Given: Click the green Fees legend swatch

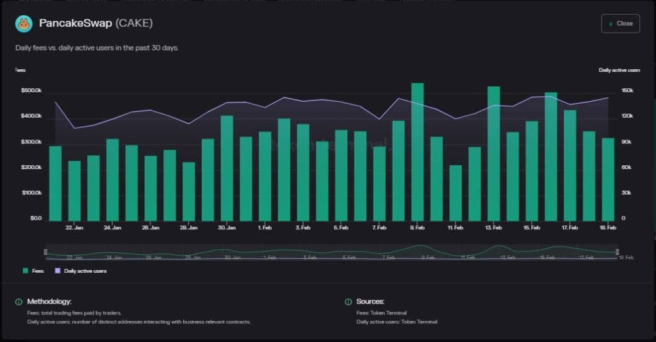Looking at the screenshot, I should [x=26, y=271].
